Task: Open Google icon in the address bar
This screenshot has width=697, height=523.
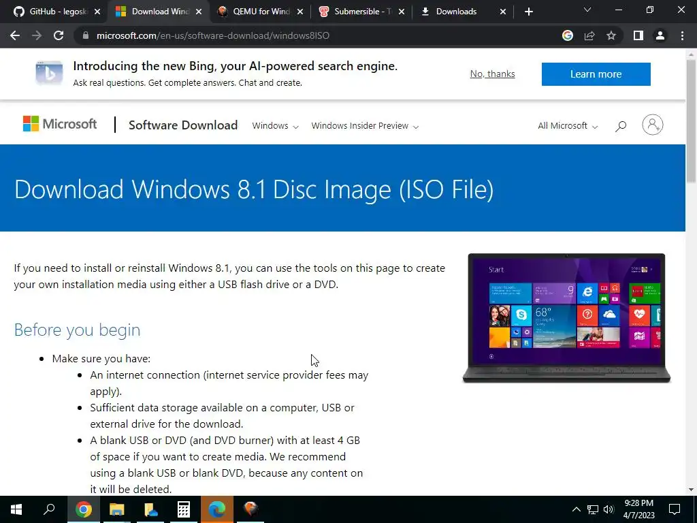Action: 567,35
